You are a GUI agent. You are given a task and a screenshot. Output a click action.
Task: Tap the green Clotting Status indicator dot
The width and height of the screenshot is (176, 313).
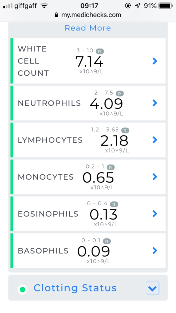point(23,289)
